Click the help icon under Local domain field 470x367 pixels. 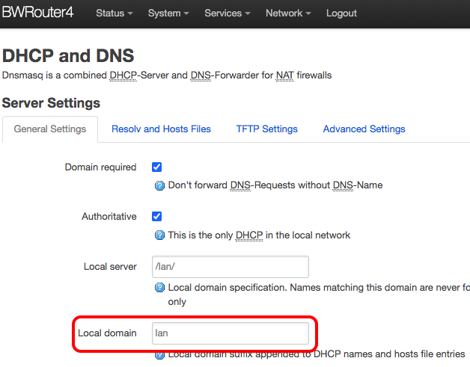point(159,355)
